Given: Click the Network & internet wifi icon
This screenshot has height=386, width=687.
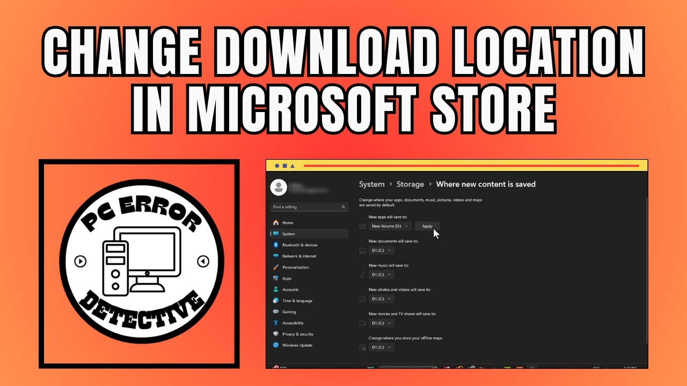Looking at the screenshot, I should pyautogui.click(x=276, y=256).
